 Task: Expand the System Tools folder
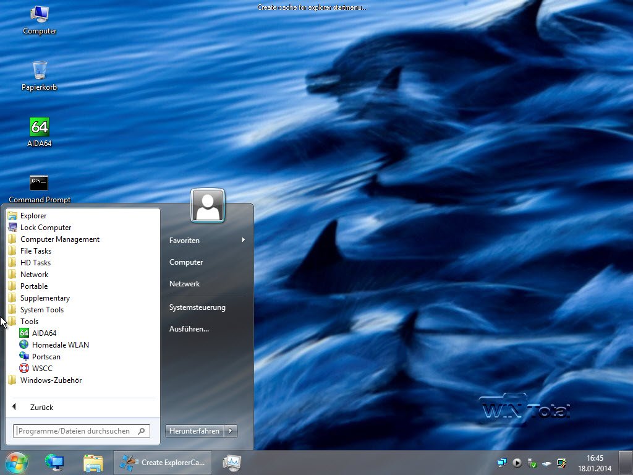41,310
